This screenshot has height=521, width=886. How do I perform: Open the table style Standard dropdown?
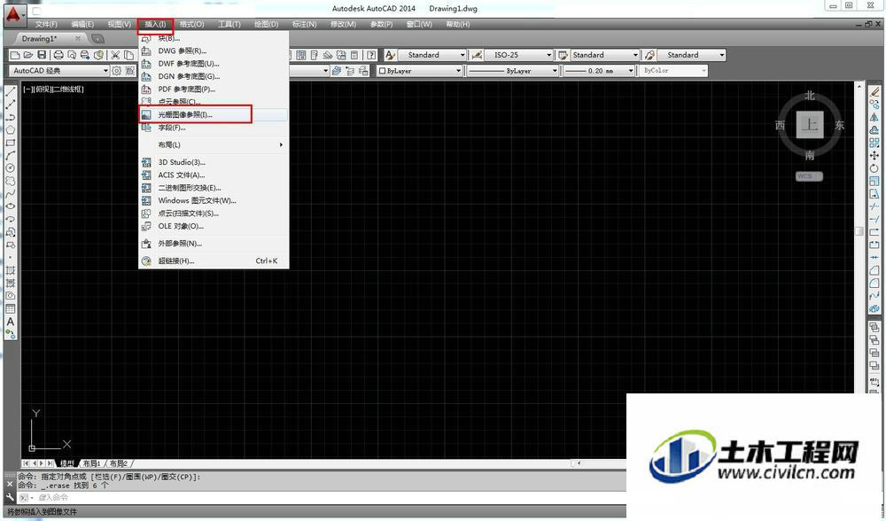coord(604,55)
